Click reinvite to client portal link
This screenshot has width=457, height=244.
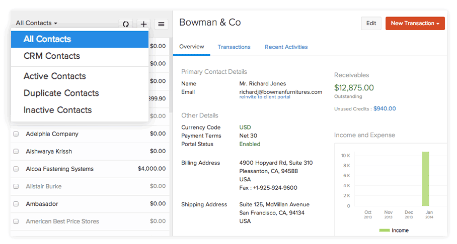[265, 97]
